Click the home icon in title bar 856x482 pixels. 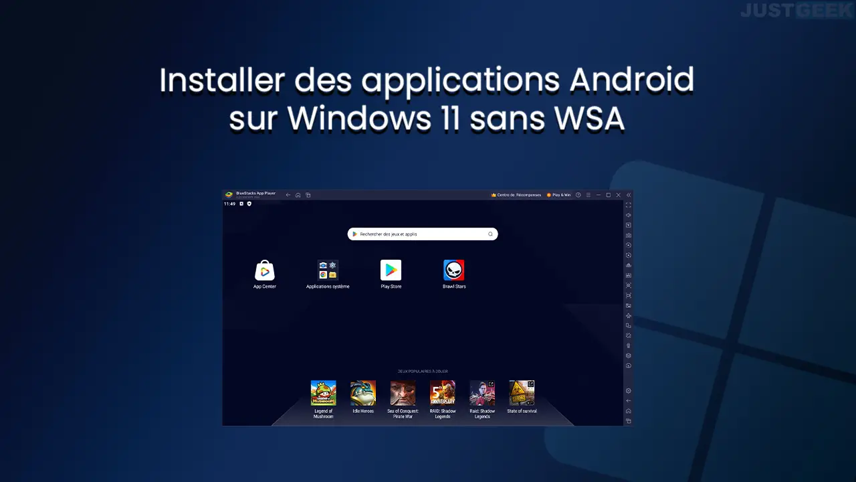(x=298, y=195)
